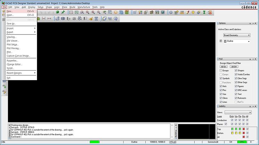Click the All Off button

pos(234,67)
